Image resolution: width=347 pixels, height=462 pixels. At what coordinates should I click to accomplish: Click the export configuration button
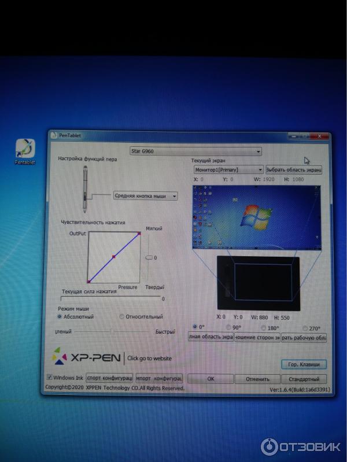[x=109, y=378]
